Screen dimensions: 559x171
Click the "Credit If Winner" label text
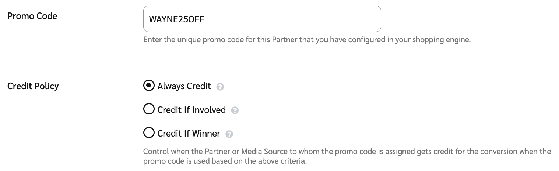tap(189, 133)
